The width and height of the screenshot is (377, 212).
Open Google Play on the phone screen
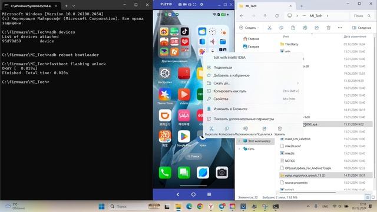pyautogui.click(x=184, y=137)
